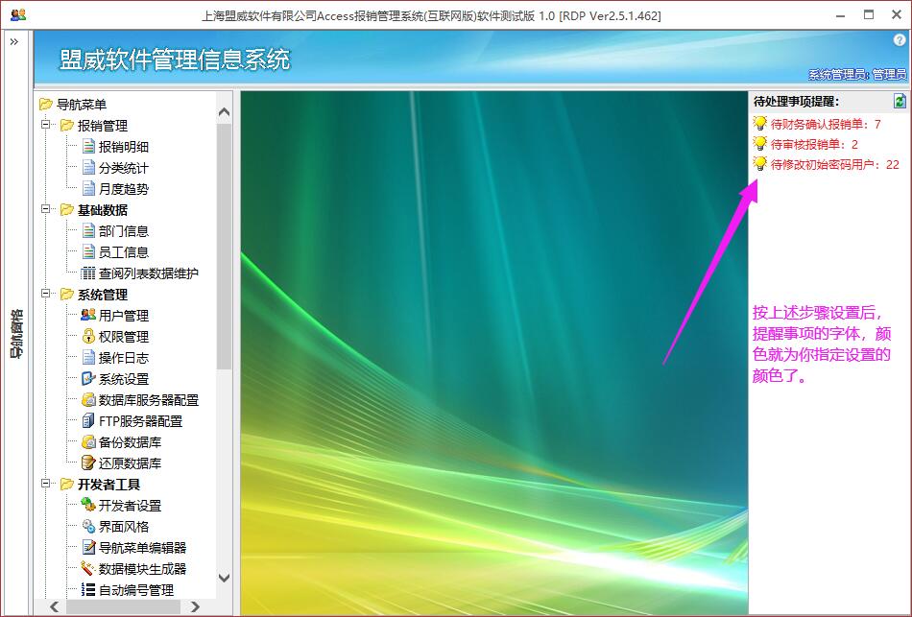Click the 报销明细 document icon
This screenshot has width=912, height=617.
point(88,146)
